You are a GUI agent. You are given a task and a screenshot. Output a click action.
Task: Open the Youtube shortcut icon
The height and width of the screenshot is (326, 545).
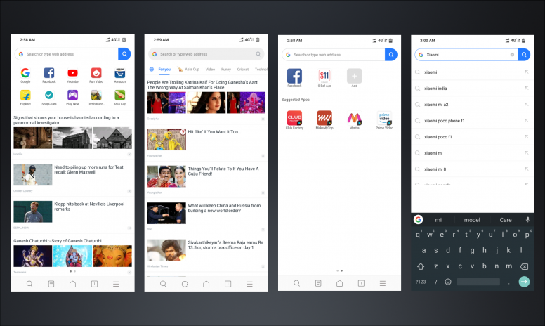[72, 73]
